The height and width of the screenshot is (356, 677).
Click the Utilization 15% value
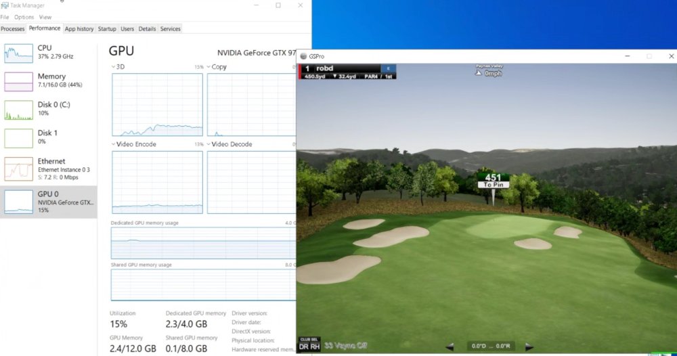pos(118,324)
